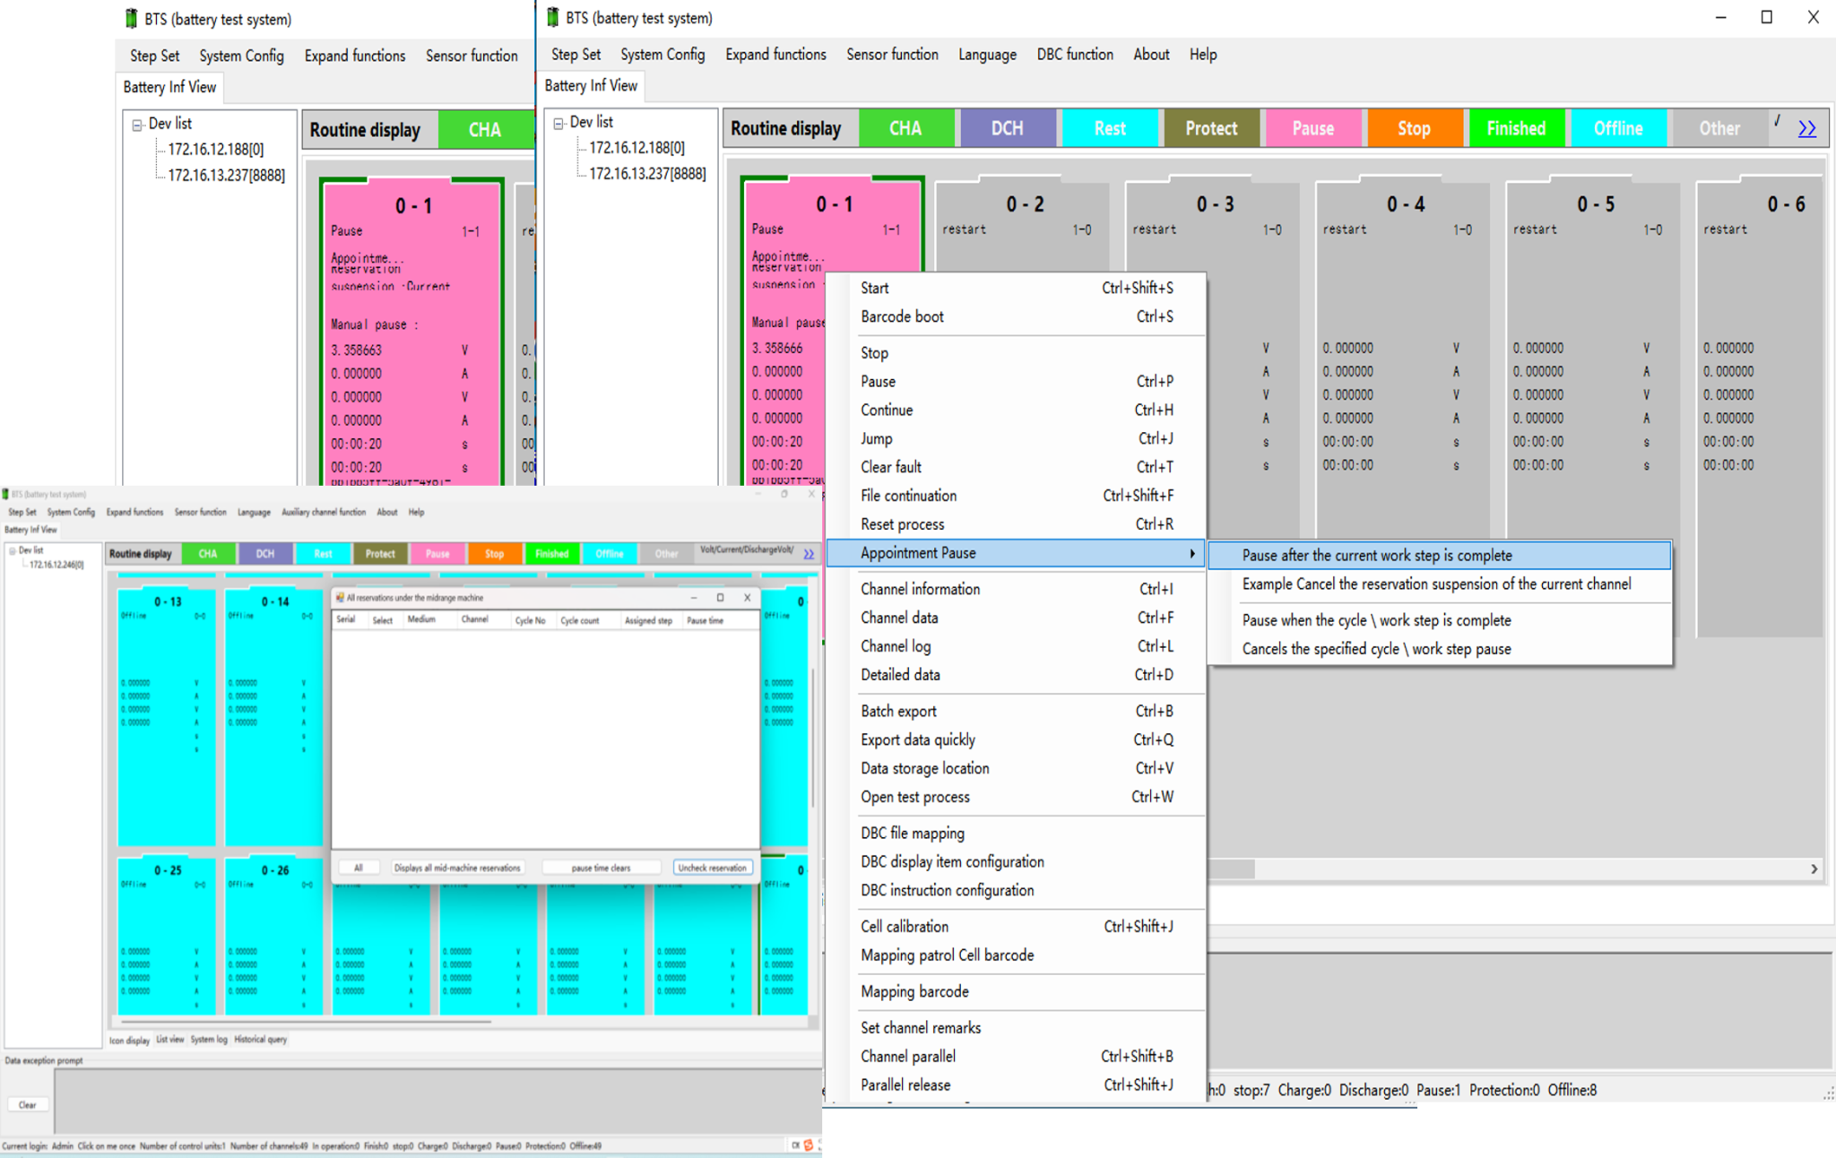Select the Stop status filter
This screenshot has width=1836, height=1158.
pos(1415,128)
